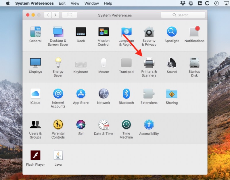Close the System Preferences window
The image size is (230, 180).
pos(28,15)
